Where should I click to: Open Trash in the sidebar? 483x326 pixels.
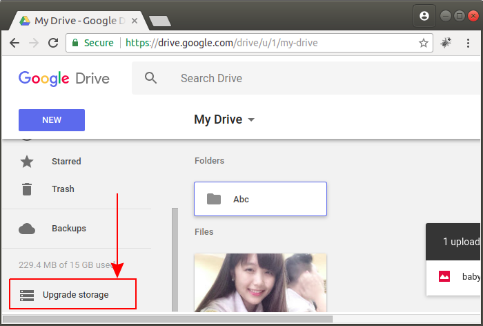[63, 189]
